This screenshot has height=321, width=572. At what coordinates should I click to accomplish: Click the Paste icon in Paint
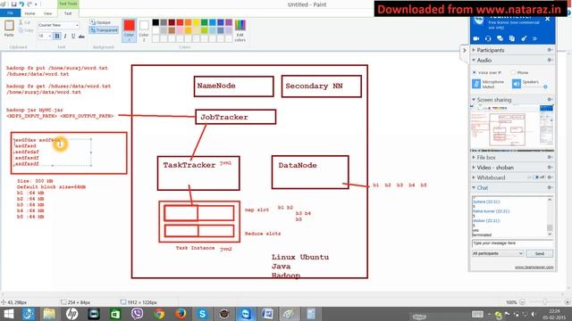(9, 26)
